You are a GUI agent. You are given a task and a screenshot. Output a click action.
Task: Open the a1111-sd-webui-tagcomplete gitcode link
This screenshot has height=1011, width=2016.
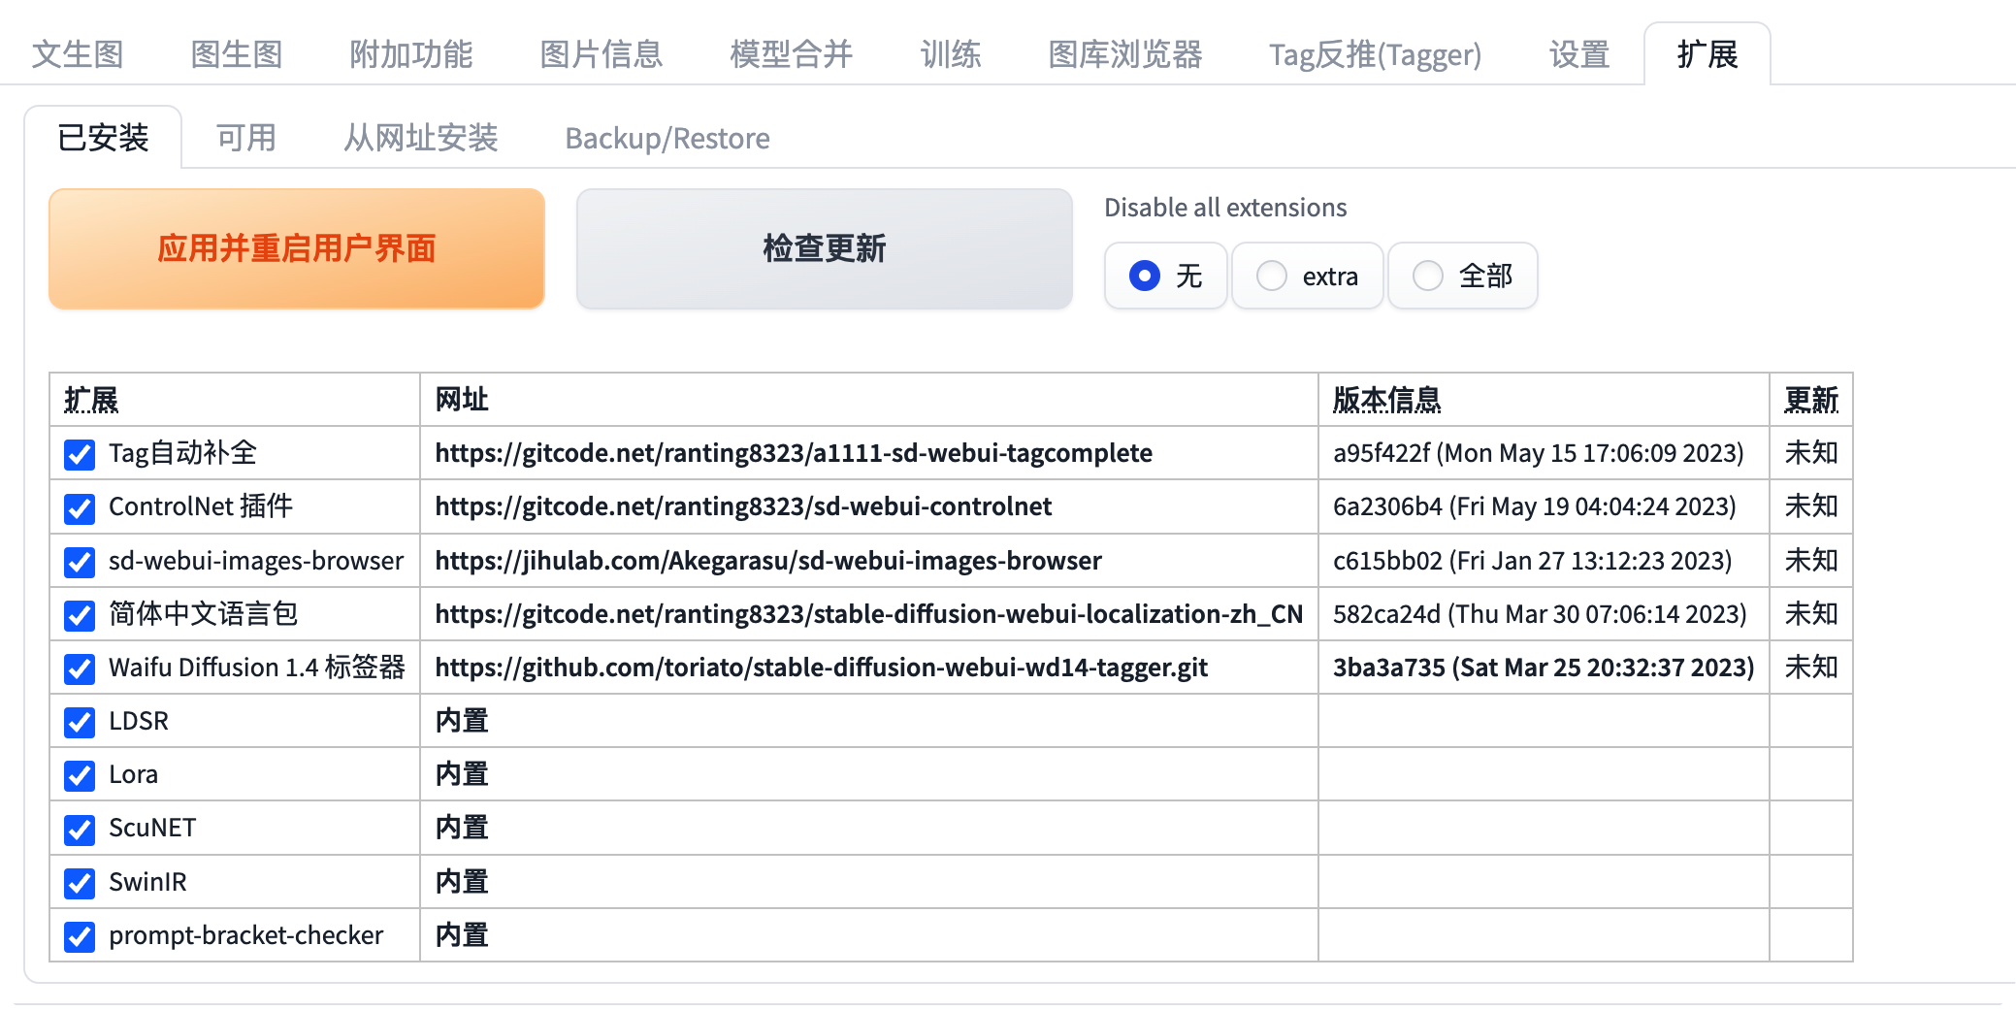tap(794, 453)
